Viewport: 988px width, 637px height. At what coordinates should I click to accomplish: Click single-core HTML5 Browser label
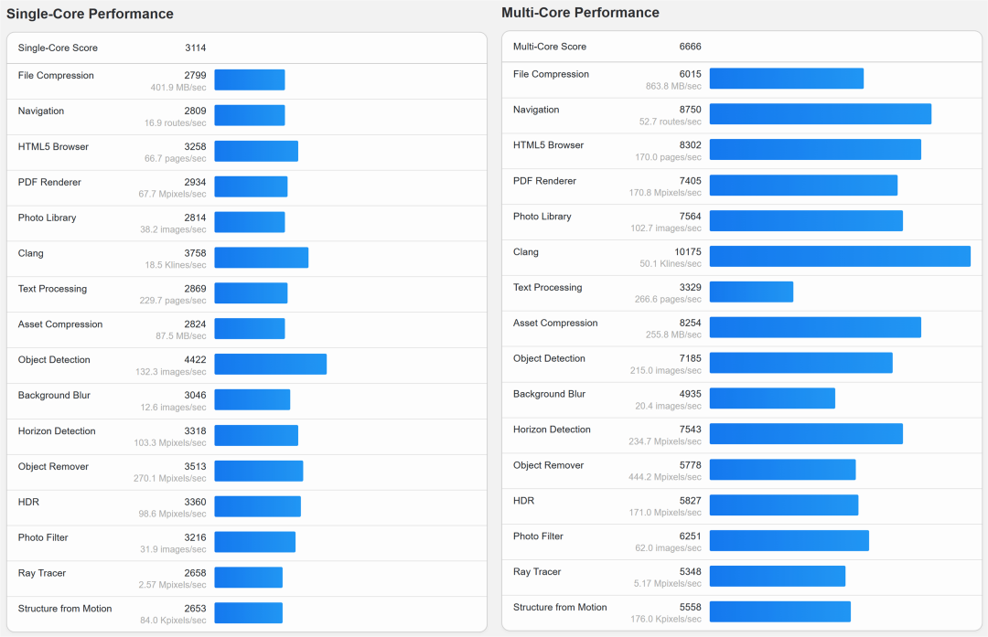click(54, 146)
